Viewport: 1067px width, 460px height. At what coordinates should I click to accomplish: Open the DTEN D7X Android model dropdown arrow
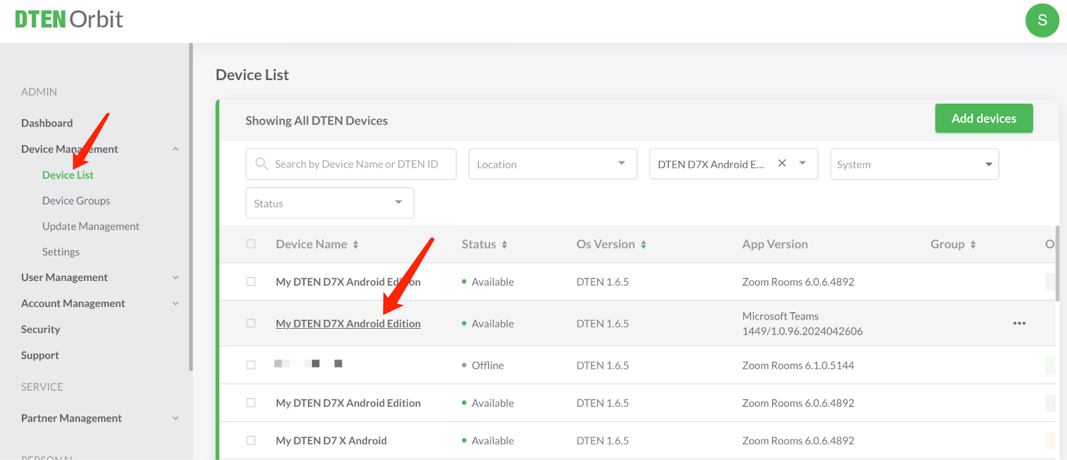[803, 163]
